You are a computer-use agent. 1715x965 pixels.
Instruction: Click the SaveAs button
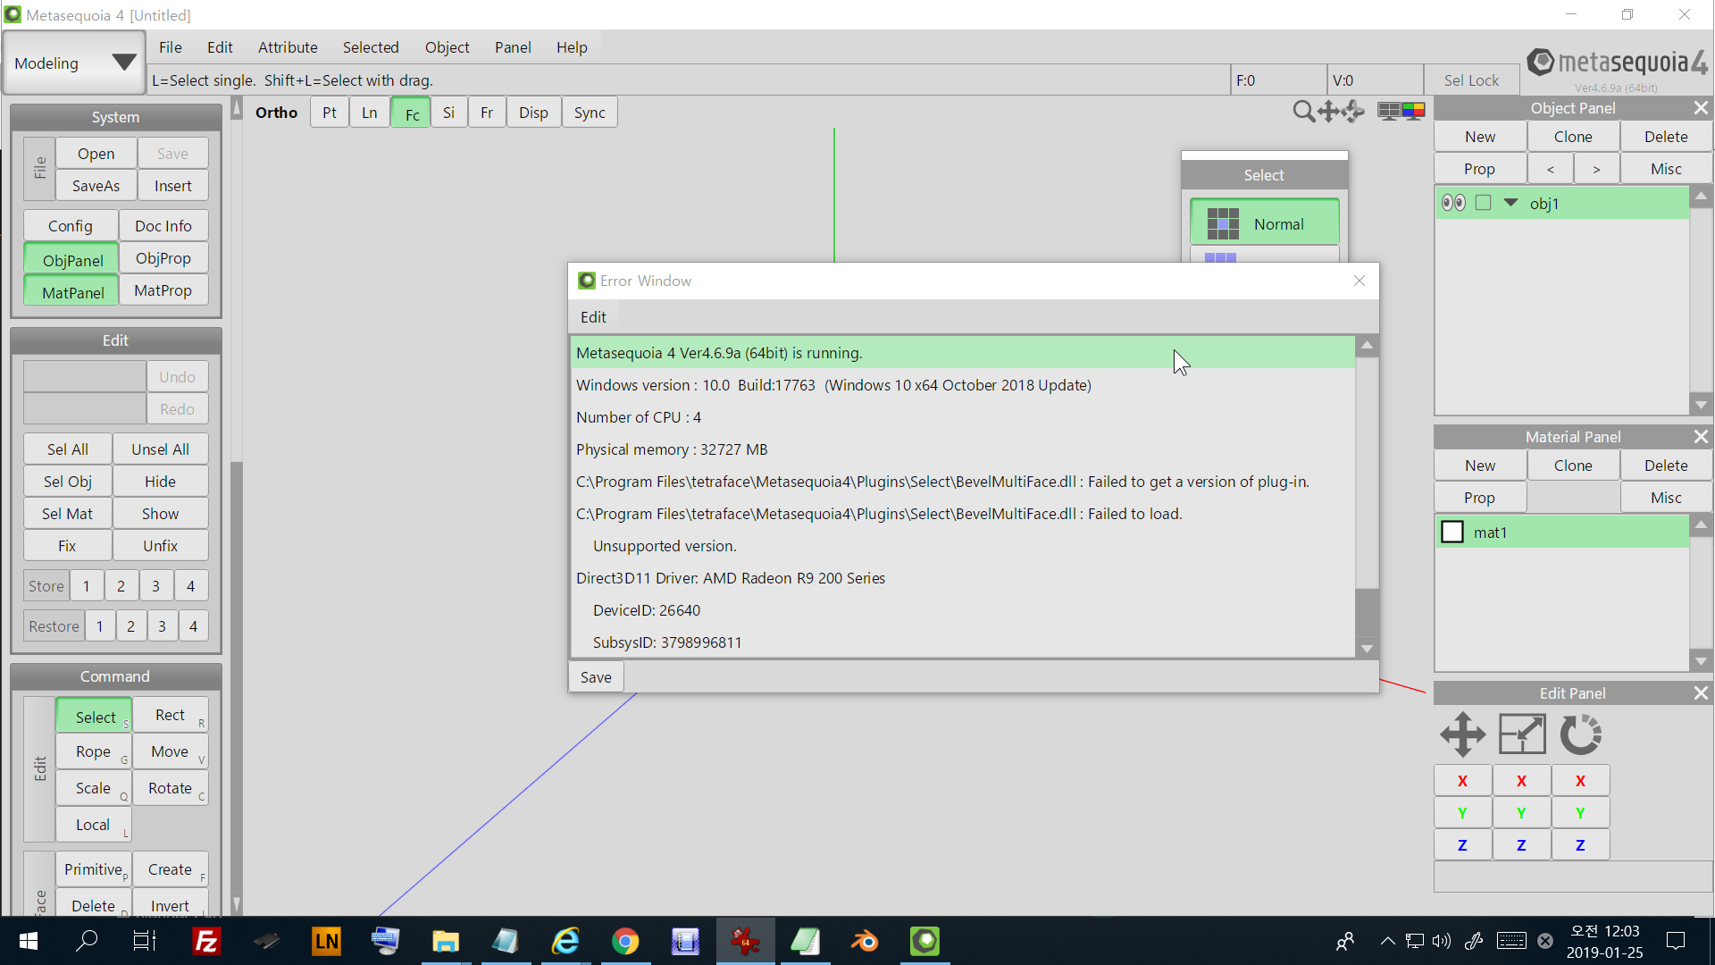point(96,186)
